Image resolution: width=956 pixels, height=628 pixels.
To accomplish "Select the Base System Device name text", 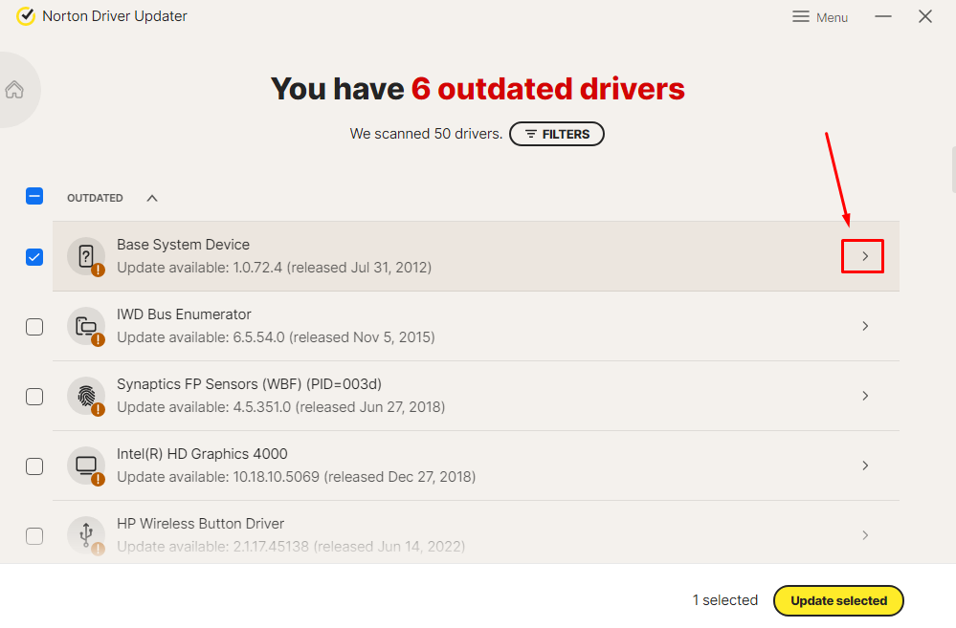I will coord(183,245).
